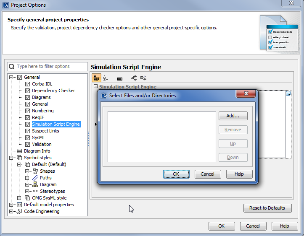Viewport: 304px width, 236px height.
Task: Click the Default (Default) style icon
Action: point(27,164)
